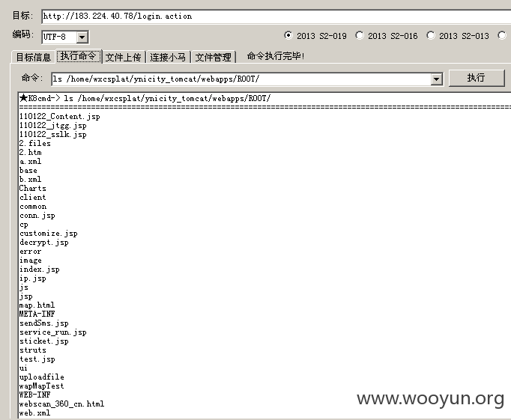Select the cut-off radio button after S2-013
Screen dimensions: 511x420
[x=502, y=35]
